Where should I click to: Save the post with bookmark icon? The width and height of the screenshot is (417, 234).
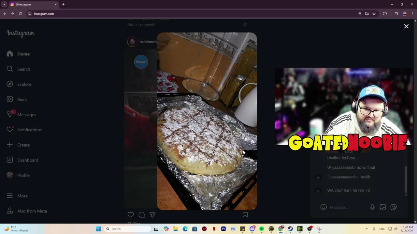click(245, 214)
